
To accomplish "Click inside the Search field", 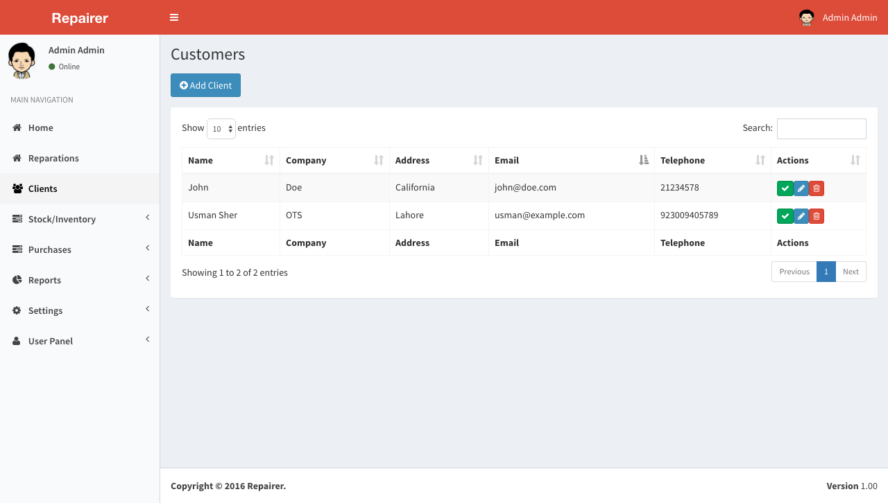I will coord(821,128).
